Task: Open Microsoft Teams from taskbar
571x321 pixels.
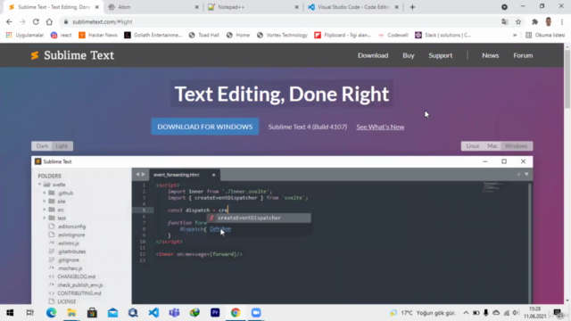Action: [174, 313]
